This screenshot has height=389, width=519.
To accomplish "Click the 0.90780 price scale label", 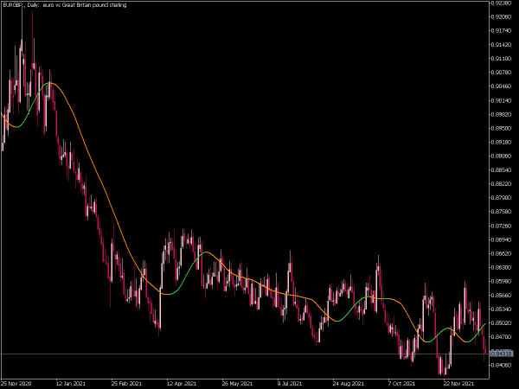I will 502,73.
